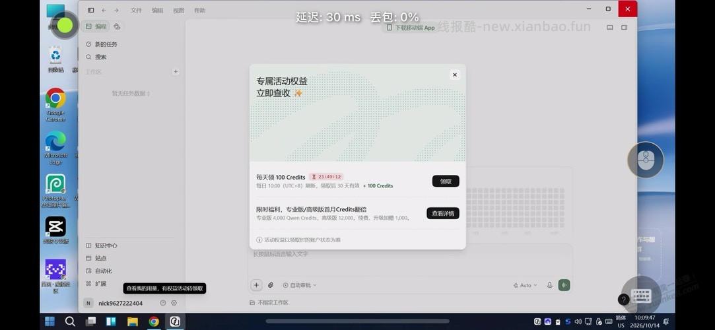Click the system tray volume icon
This screenshot has width=715, height=330.
pyautogui.click(x=578, y=322)
